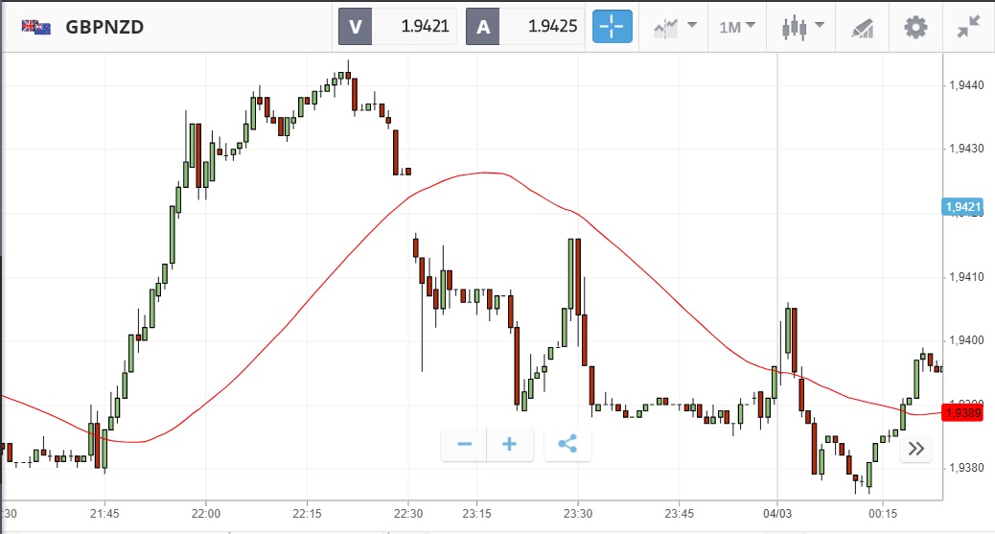The height and width of the screenshot is (534, 995).
Task: Select the drawing tools icon
Action: pos(862,27)
